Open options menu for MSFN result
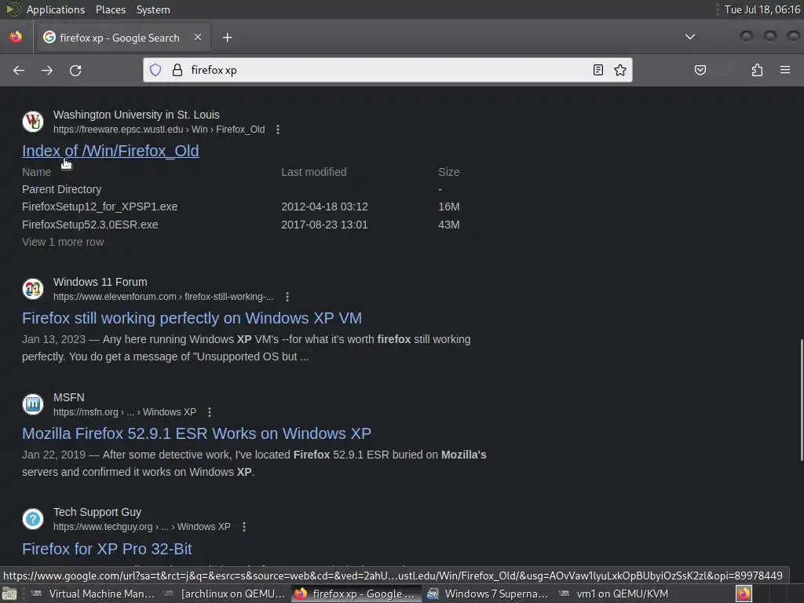Image resolution: width=804 pixels, height=603 pixels. [x=209, y=412]
